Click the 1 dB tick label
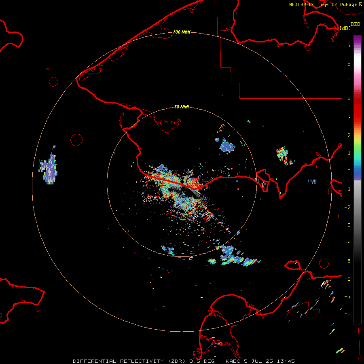 (x=349, y=153)
